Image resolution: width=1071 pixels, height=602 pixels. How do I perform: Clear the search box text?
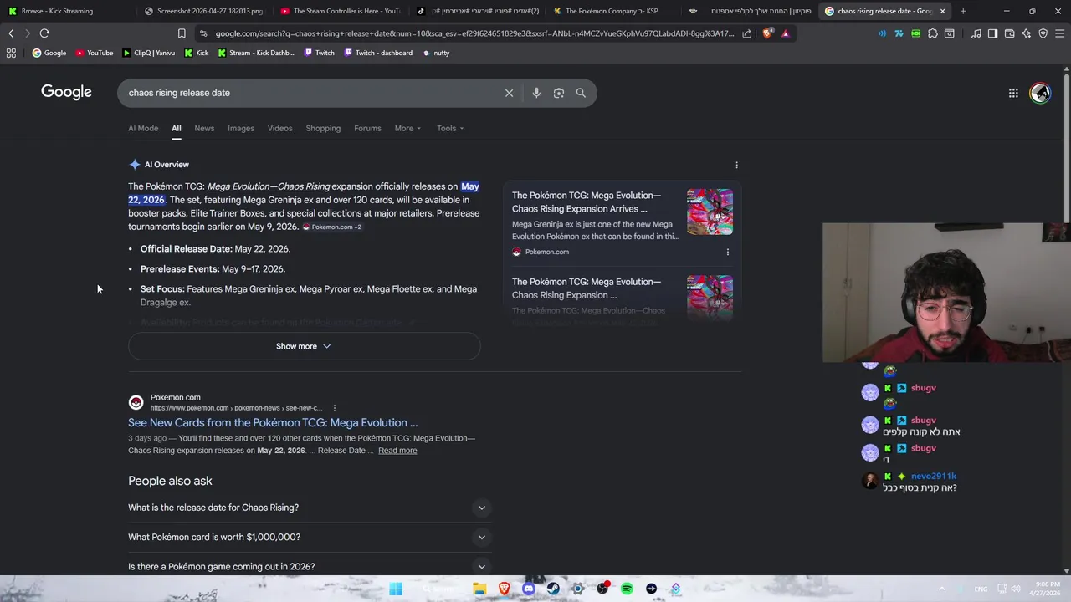pos(509,93)
